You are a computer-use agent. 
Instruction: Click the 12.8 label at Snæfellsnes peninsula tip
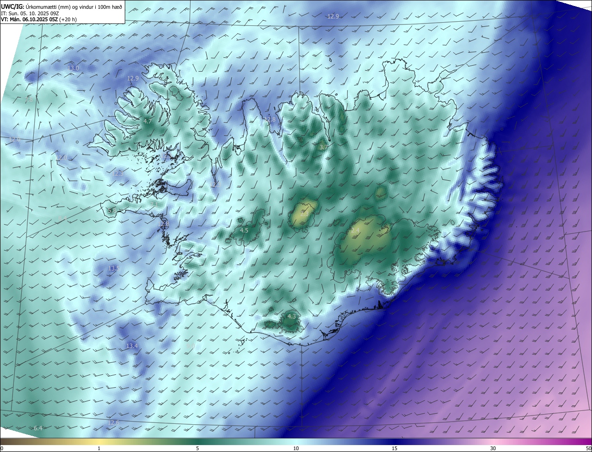(164, 224)
